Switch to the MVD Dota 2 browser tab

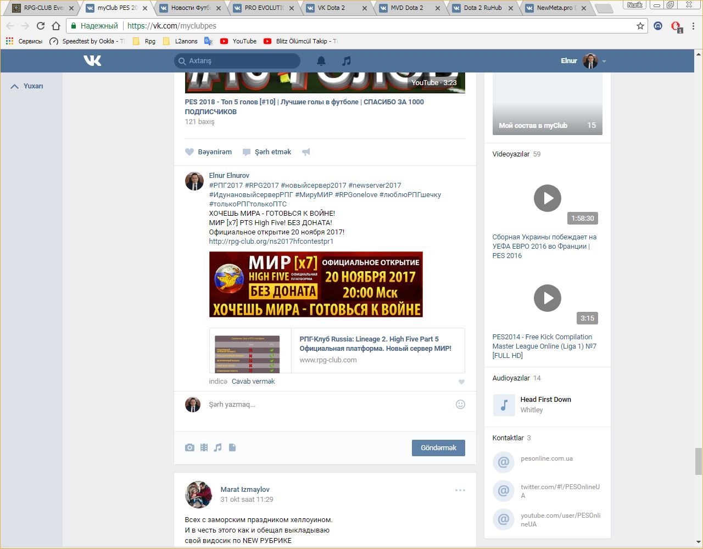(x=408, y=8)
